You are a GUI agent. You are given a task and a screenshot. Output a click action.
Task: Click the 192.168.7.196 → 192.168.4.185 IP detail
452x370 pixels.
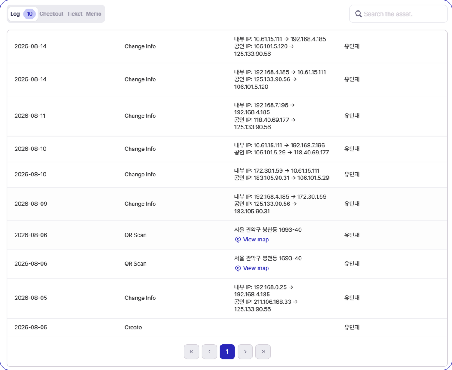(x=264, y=108)
